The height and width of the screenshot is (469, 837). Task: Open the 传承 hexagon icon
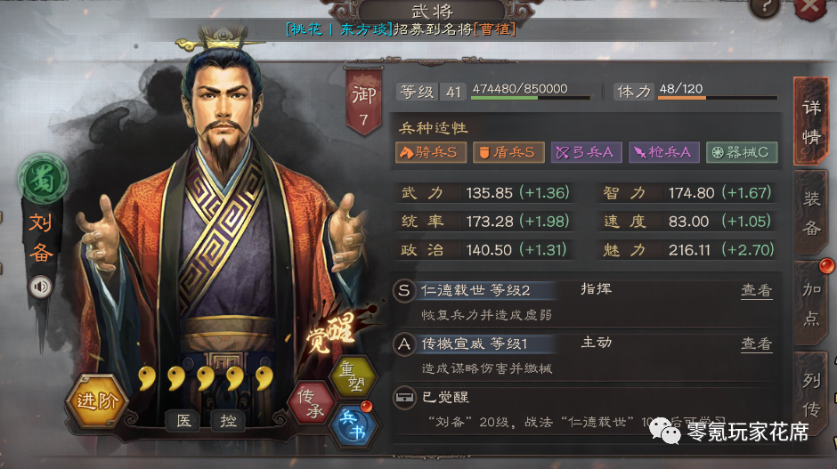[312, 403]
